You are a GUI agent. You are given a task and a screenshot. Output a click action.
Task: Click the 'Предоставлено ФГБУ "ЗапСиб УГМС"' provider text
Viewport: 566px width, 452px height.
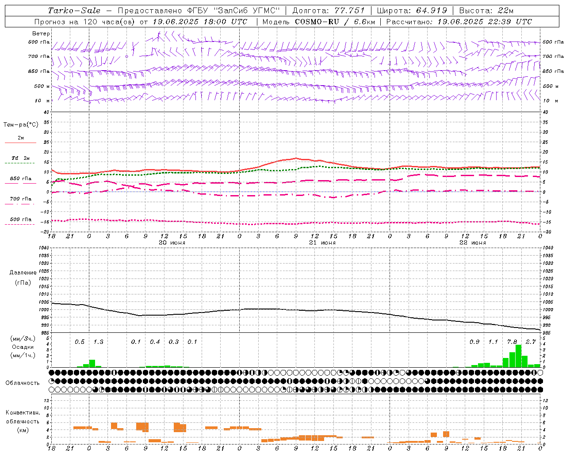199,11
